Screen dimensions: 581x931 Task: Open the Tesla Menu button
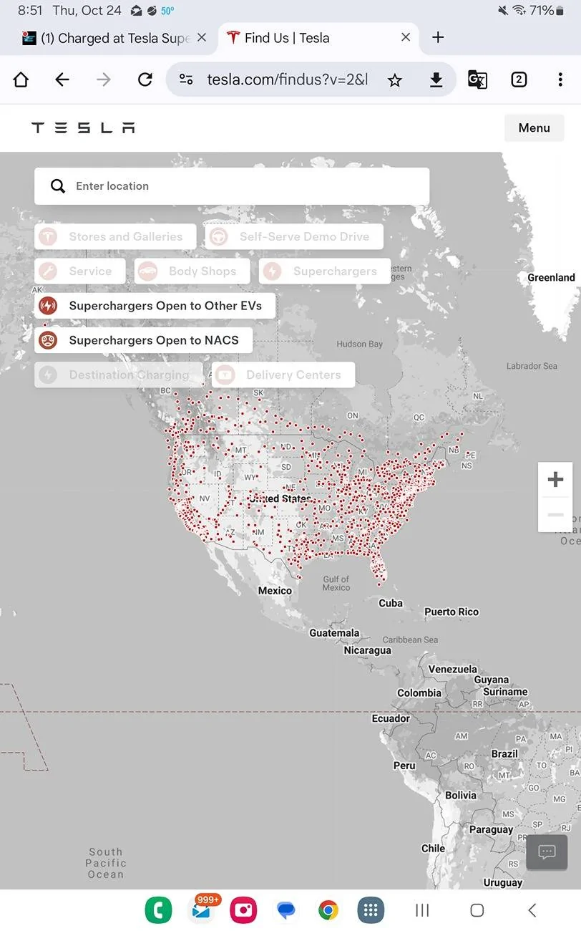coord(534,127)
